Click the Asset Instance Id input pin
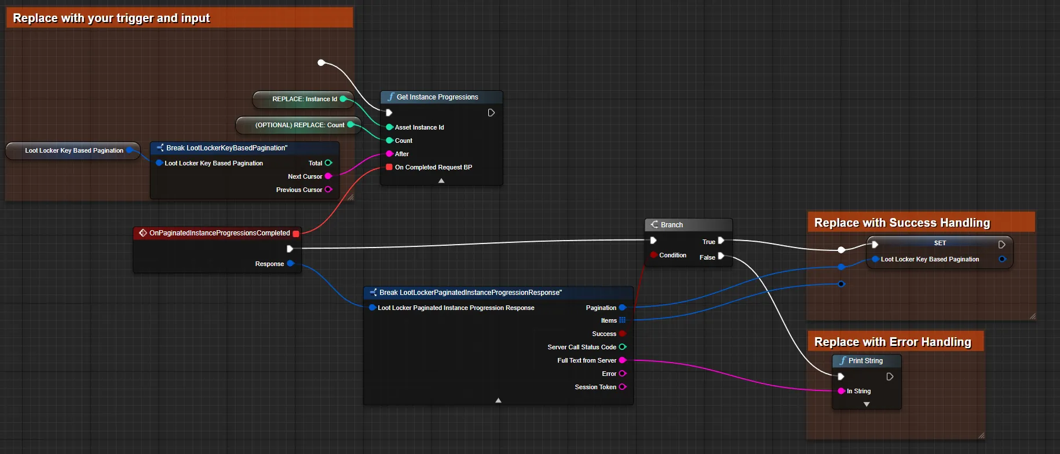 point(389,127)
